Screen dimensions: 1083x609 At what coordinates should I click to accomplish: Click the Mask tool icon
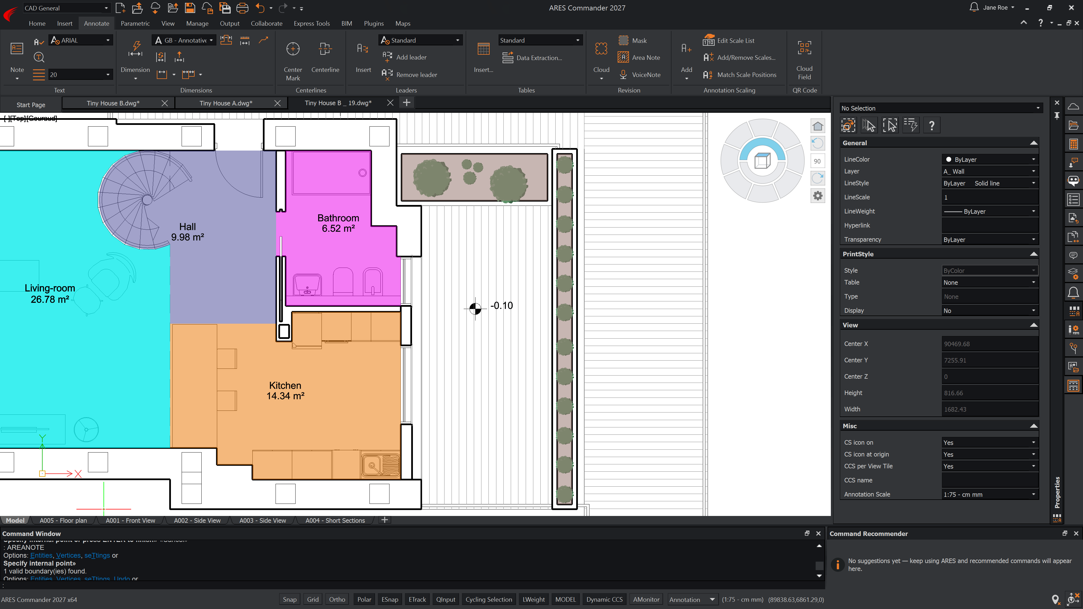[x=623, y=40]
